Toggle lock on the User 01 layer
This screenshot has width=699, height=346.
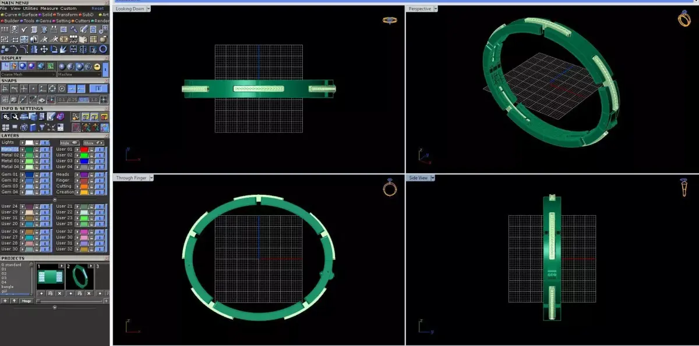tap(92, 149)
